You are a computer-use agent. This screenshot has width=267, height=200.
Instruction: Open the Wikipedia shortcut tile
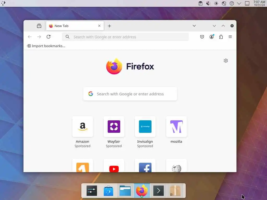tap(177, 166)
